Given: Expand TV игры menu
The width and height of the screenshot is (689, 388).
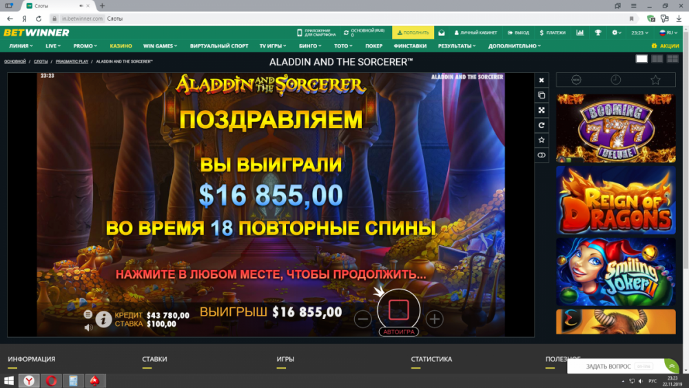Looking at the screenshot, I should 272,45.
